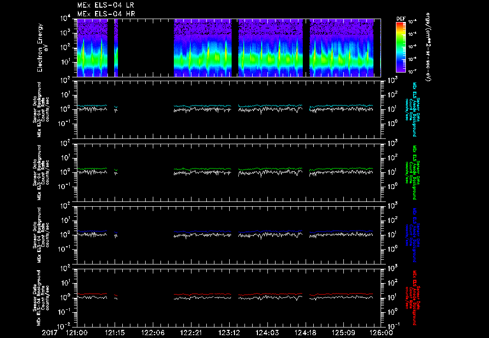489x338 pixels.
Task: Click the 10^4 tick on the Electron Energy axis
Action: (x=66, y=18)
